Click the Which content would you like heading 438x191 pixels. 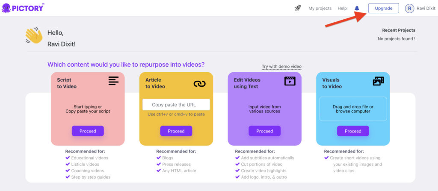tap(126, 65)
